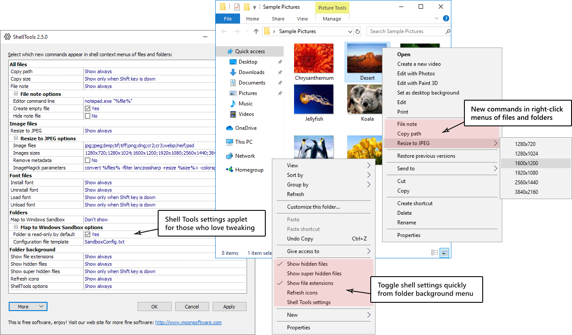Edit the Editor command line value

(150, 101)
